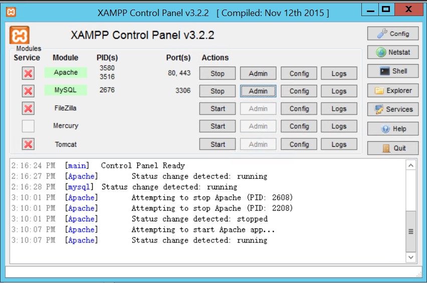Toggle the Tomcat service checkbox

coord(28,144)
